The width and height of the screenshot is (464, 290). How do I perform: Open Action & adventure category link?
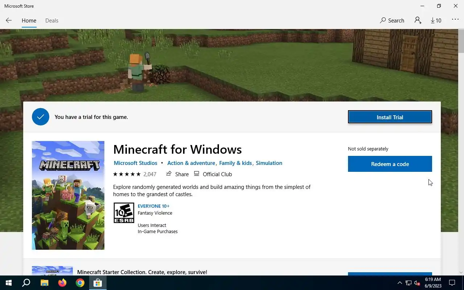click(x=191, y=163)
